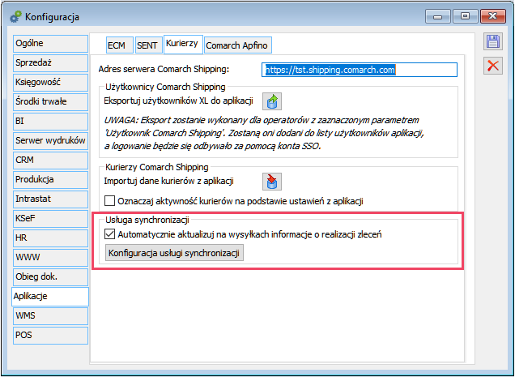Click the label Importuj dane kurierów z aplikacji

(x=168, y=181)
